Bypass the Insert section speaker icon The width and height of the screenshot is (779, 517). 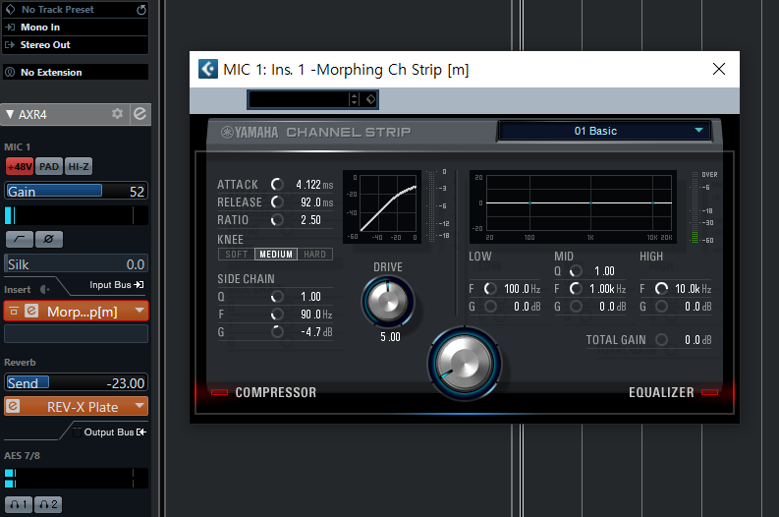click(x=45, y=289)
